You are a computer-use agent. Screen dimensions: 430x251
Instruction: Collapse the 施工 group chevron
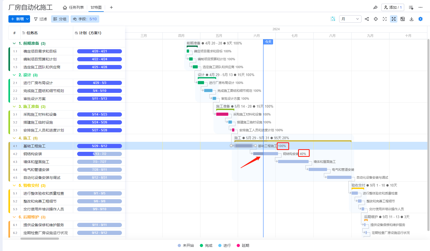click(14, 138)
